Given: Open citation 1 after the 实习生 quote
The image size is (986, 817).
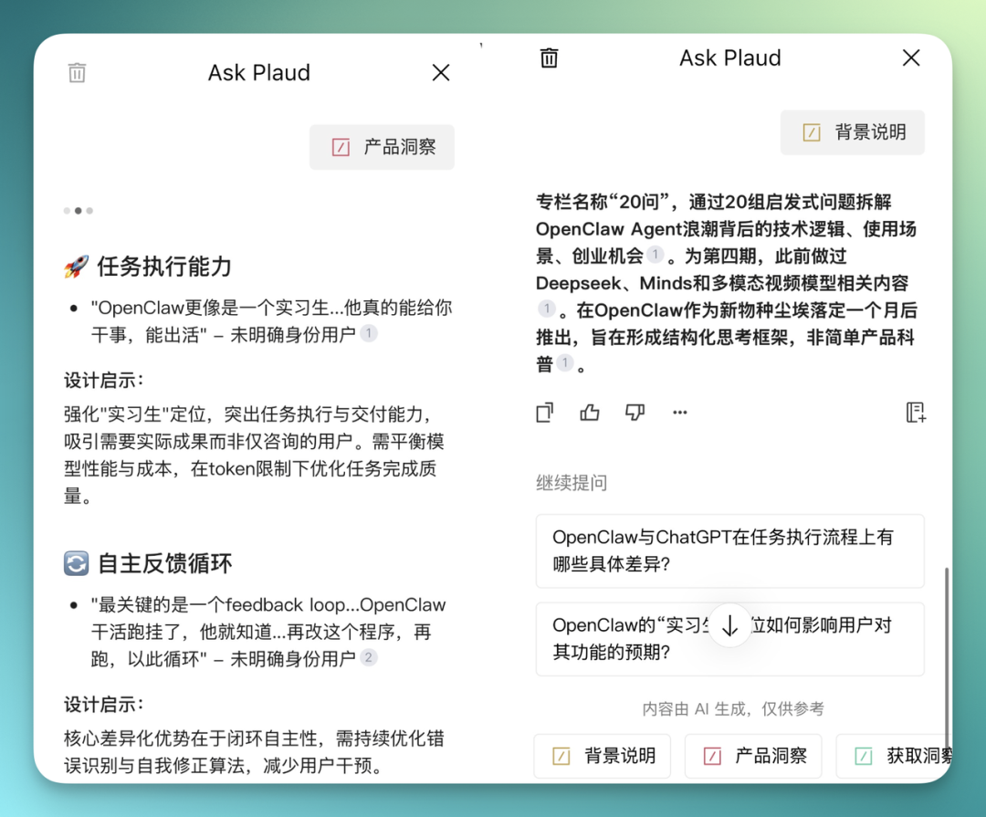Looking at the screenshot, I should click(x=369, y=333).
